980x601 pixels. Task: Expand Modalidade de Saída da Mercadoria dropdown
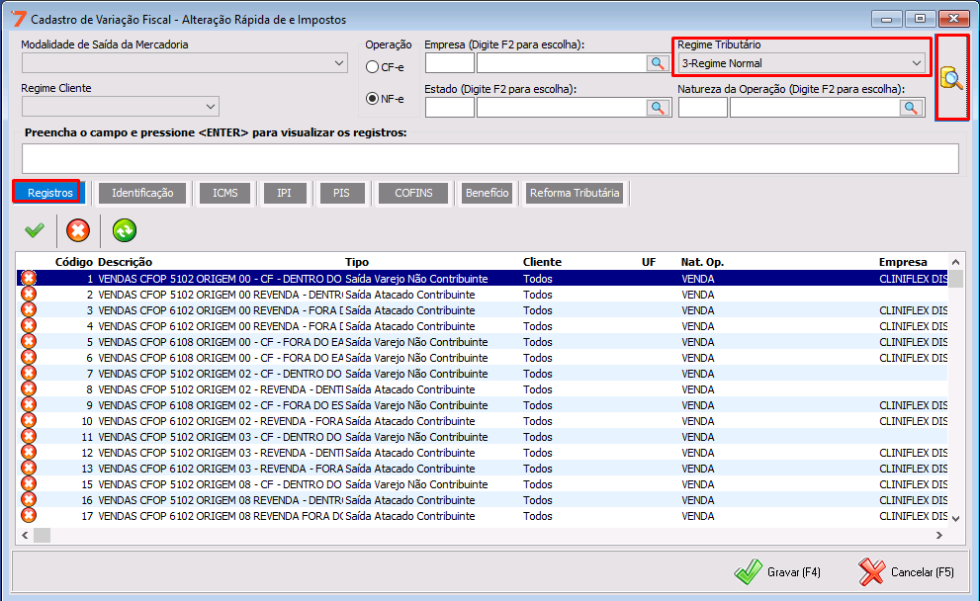[x=339, y=63]
